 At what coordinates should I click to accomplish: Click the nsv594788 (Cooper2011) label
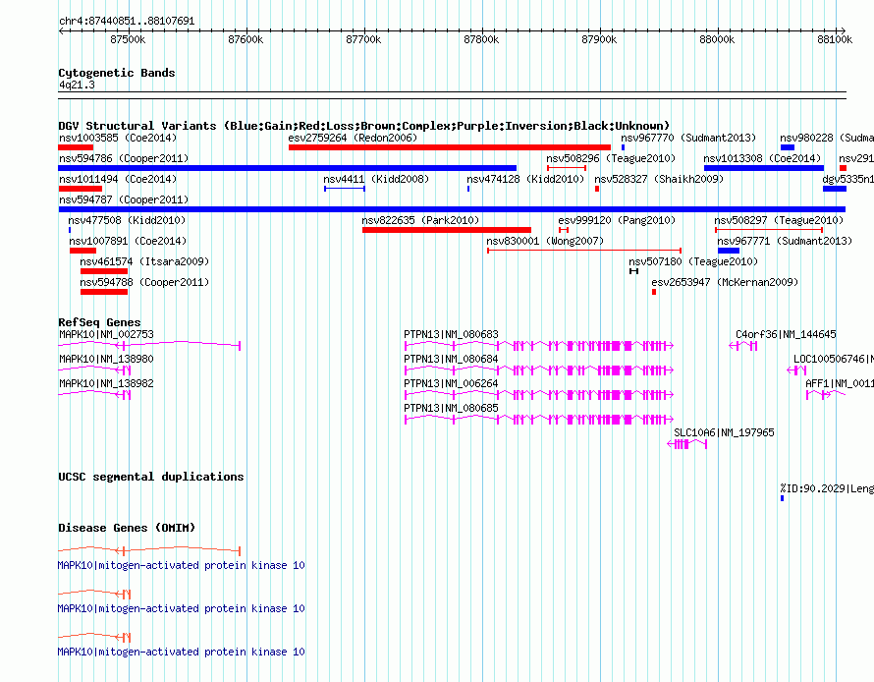click(x=144, y=282)
